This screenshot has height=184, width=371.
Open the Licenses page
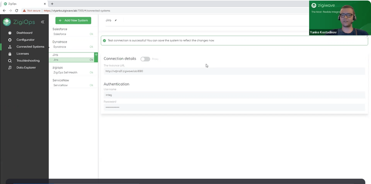pos(22,54)
